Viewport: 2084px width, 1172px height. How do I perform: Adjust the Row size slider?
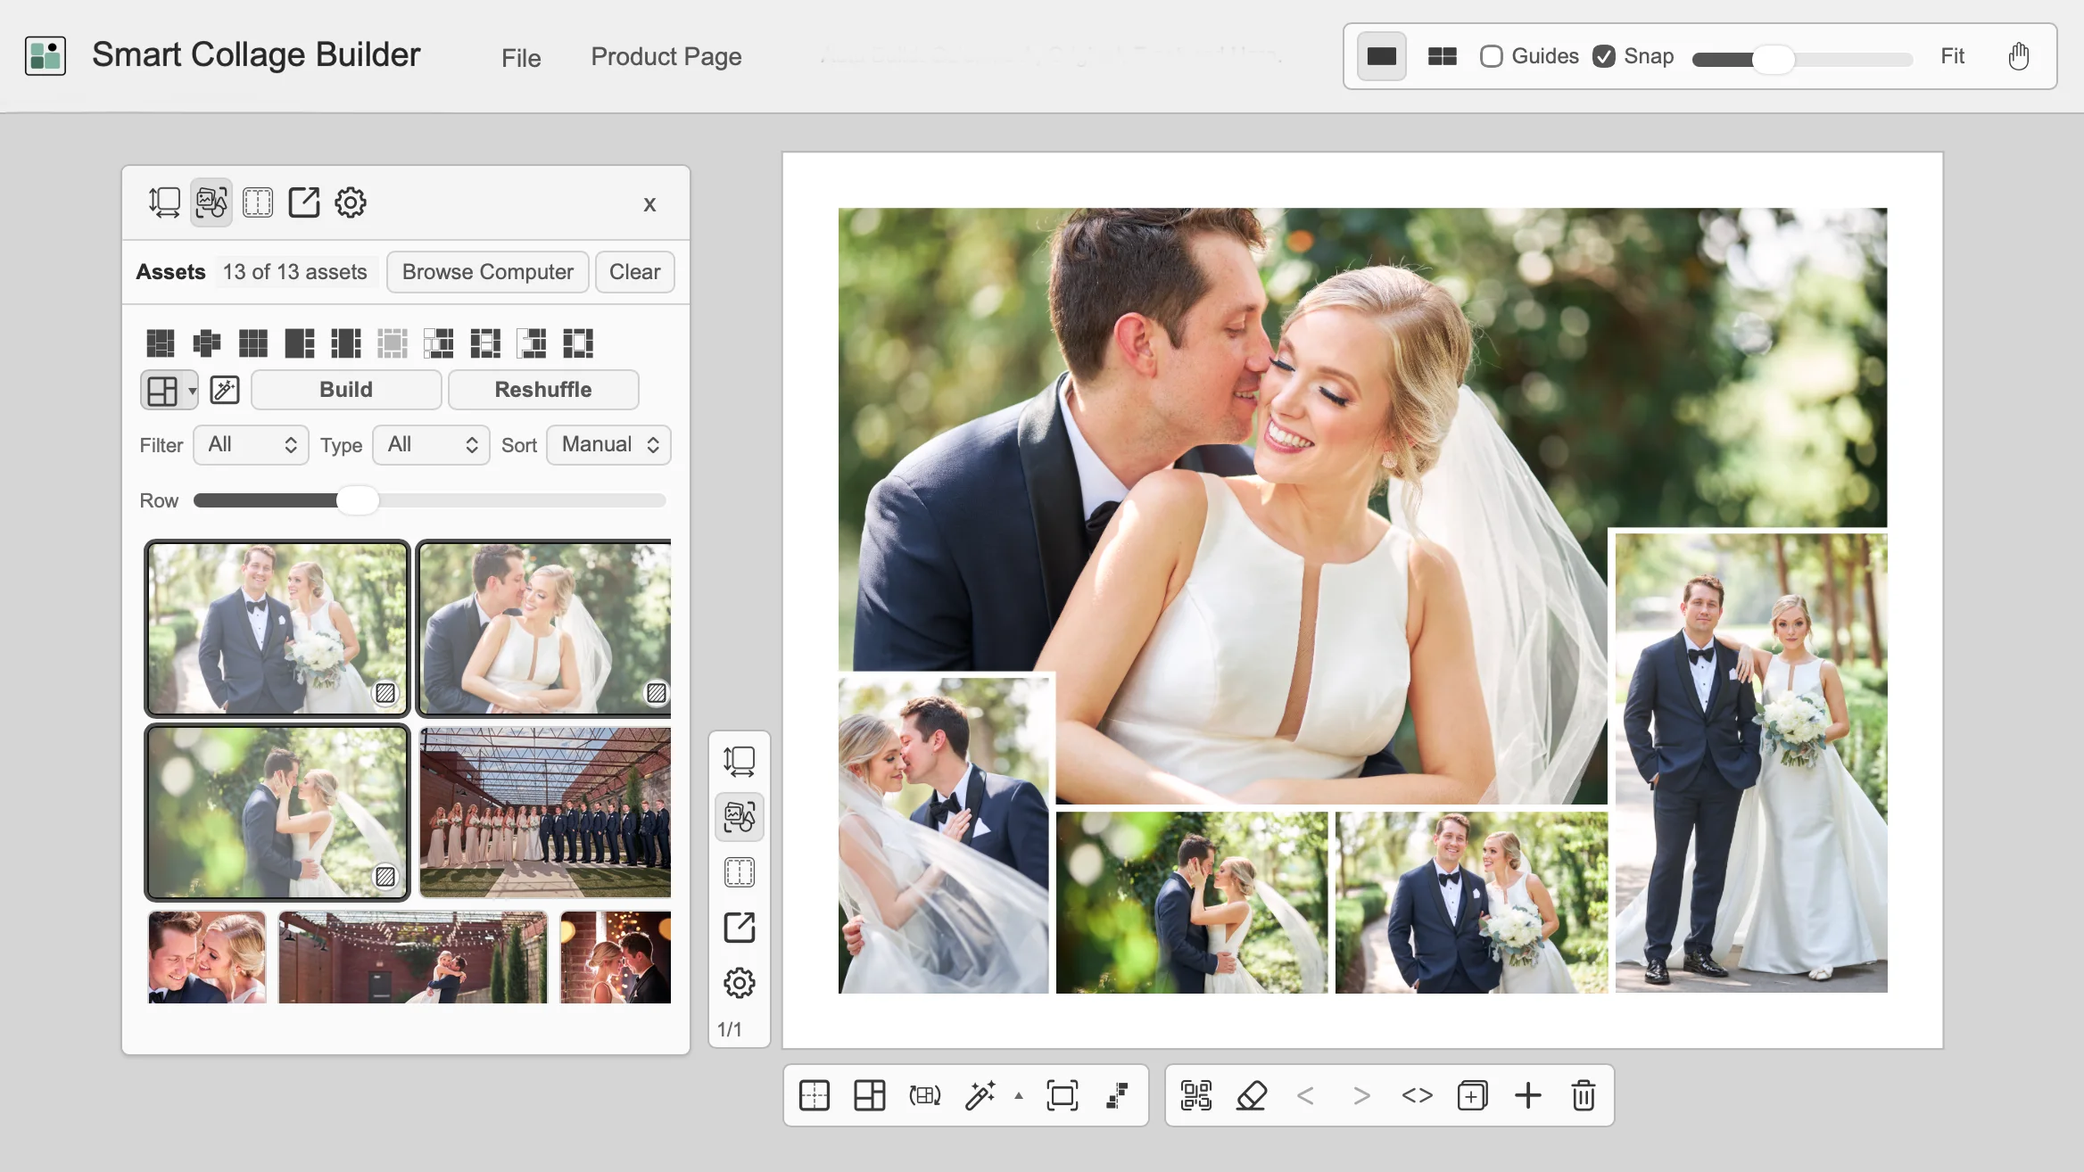(x=429, y=500)
